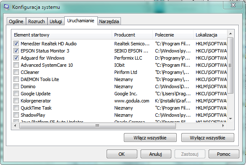
Task: Cancel with the Anuluj button
Action: tap(156, 154)
